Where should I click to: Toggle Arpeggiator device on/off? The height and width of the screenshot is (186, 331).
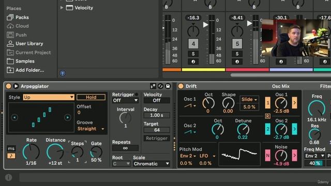point(9,86)
